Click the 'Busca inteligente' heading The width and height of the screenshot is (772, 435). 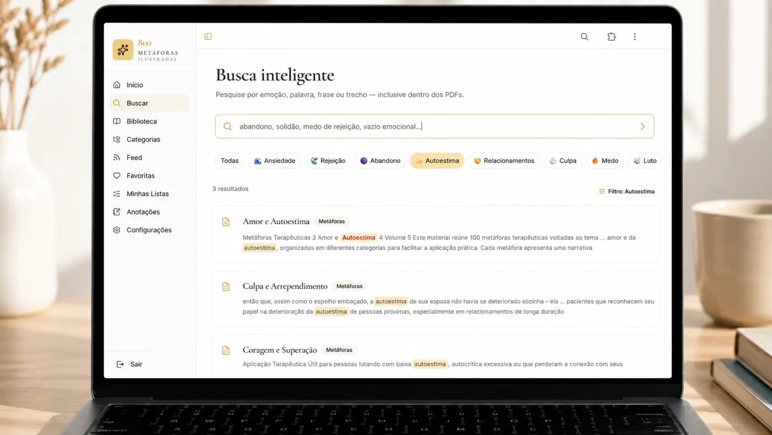[275, 75]
